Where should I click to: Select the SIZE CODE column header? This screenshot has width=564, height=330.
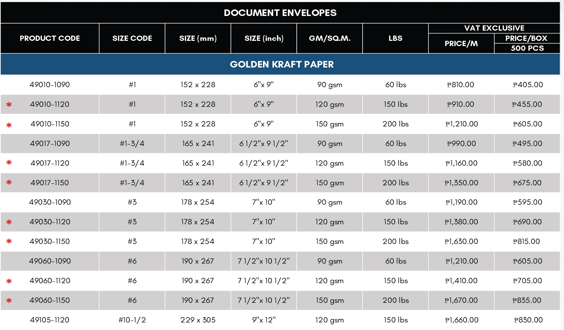tap(132, 38)
